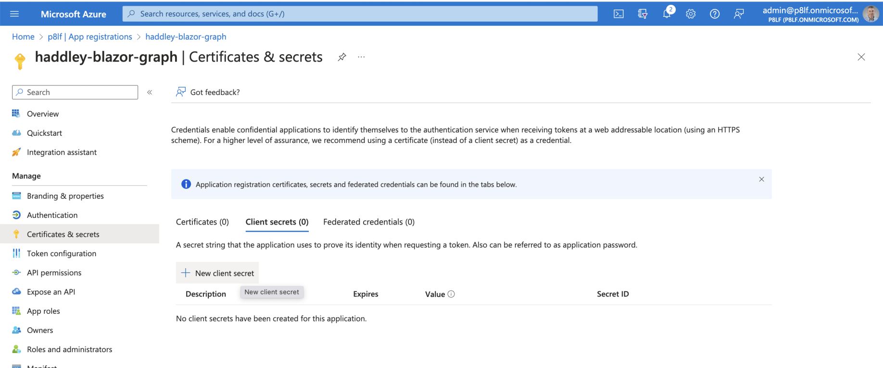The height and width of the screenshot is (368, 883).
Task: Click the Value column info icon
Action: (451, 294)
